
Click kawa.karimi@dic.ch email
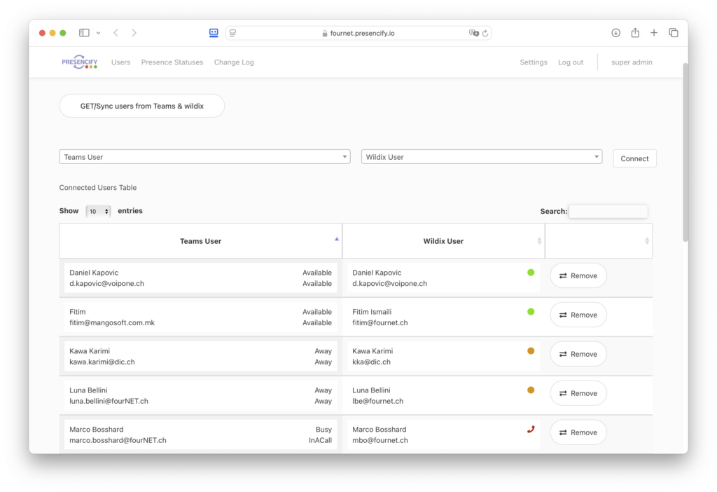point(102,362)
